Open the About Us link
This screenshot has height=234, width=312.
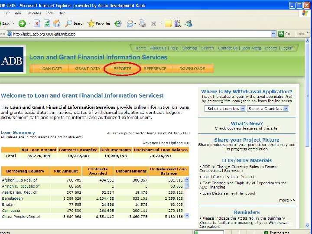point(158,48)
